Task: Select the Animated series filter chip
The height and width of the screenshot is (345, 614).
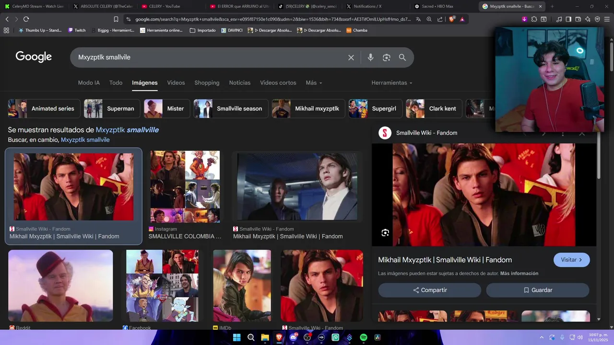Action: pyautogui.click(x=44, y=109)
